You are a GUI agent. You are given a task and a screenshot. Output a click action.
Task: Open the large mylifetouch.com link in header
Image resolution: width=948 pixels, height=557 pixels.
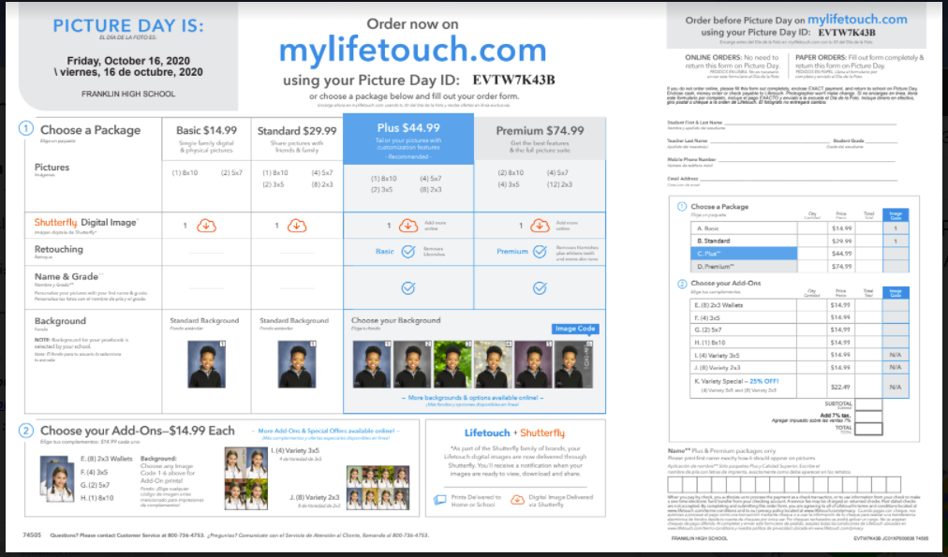[412, 49]
